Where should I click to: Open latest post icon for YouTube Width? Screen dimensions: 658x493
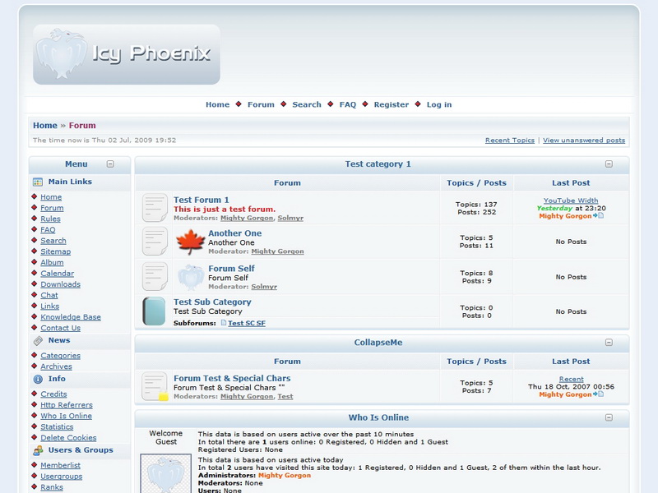click(x=599, y=216)
